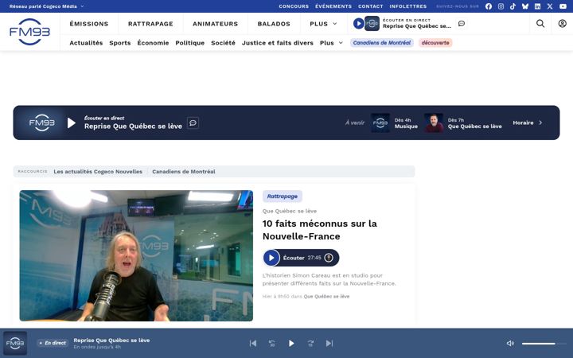Open the ANIMATEURS menu
Viewport: 573px width, 358px height.
[x=215, y=24]
